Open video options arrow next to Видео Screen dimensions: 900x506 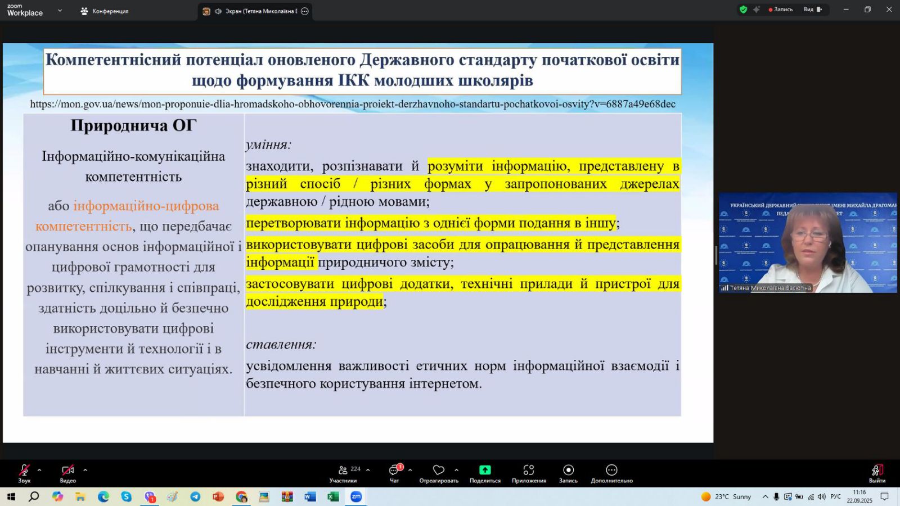click(85, 470)
